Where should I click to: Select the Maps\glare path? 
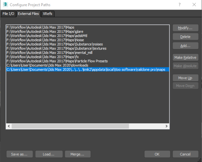click(x=88, y=32)
